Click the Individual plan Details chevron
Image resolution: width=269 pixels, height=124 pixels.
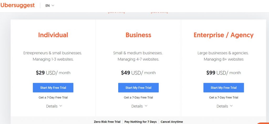click(x=61, y=106)
